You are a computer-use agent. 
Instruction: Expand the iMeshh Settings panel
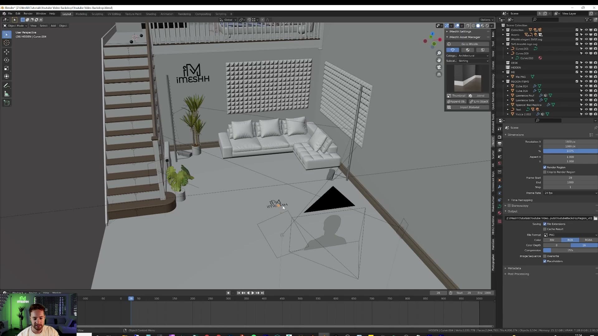(x=460, y=31)
